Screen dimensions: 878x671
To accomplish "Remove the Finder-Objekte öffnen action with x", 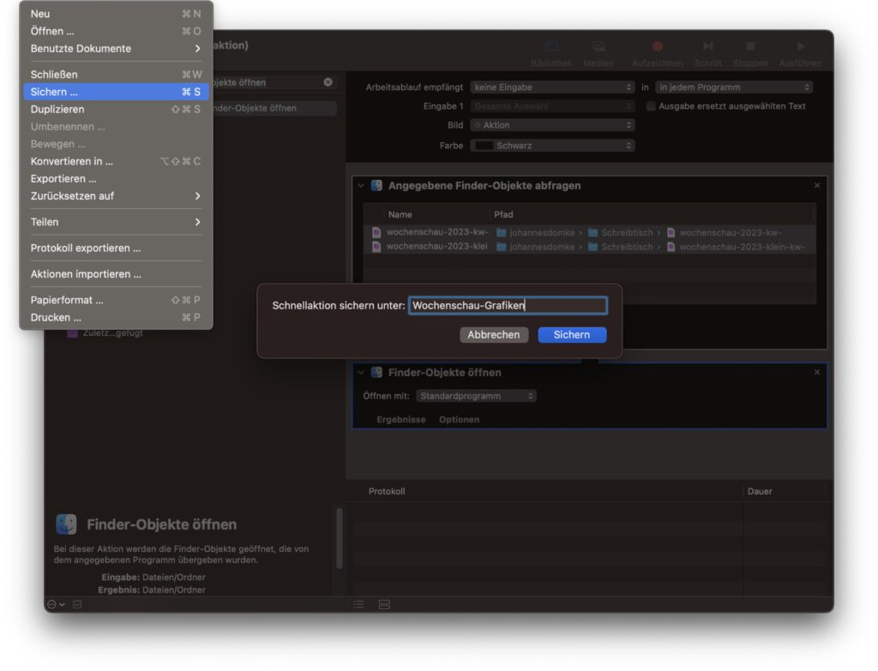I will (816, 373).
